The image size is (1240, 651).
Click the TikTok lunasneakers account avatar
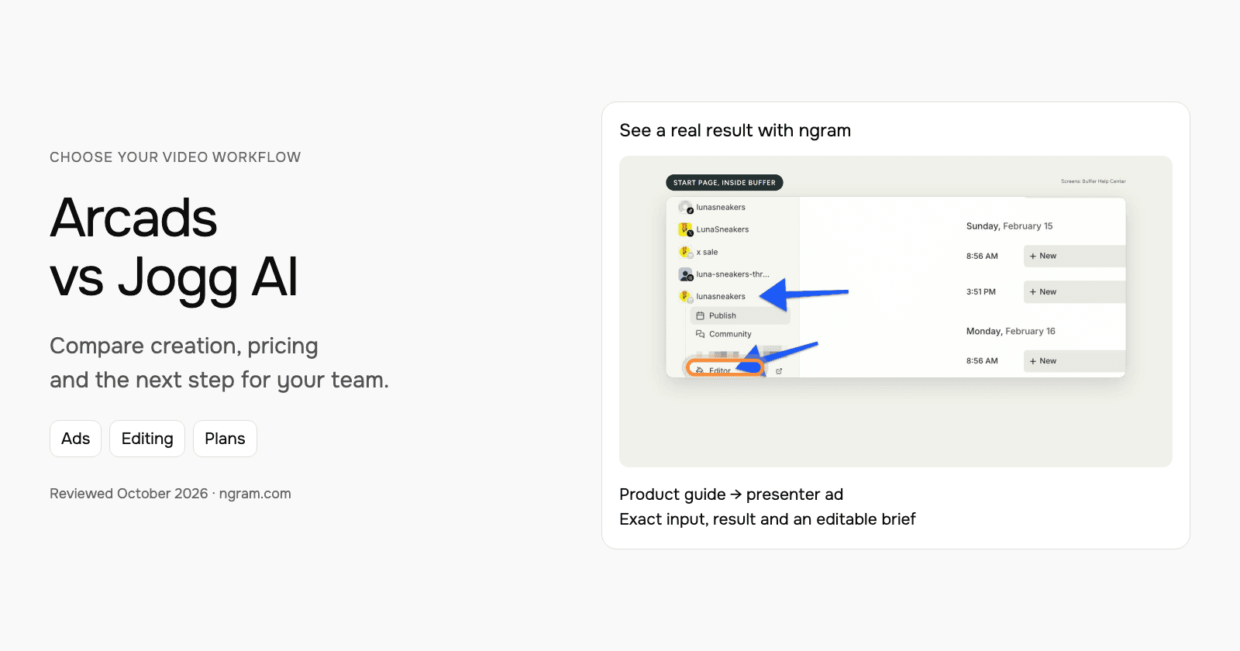685,208
